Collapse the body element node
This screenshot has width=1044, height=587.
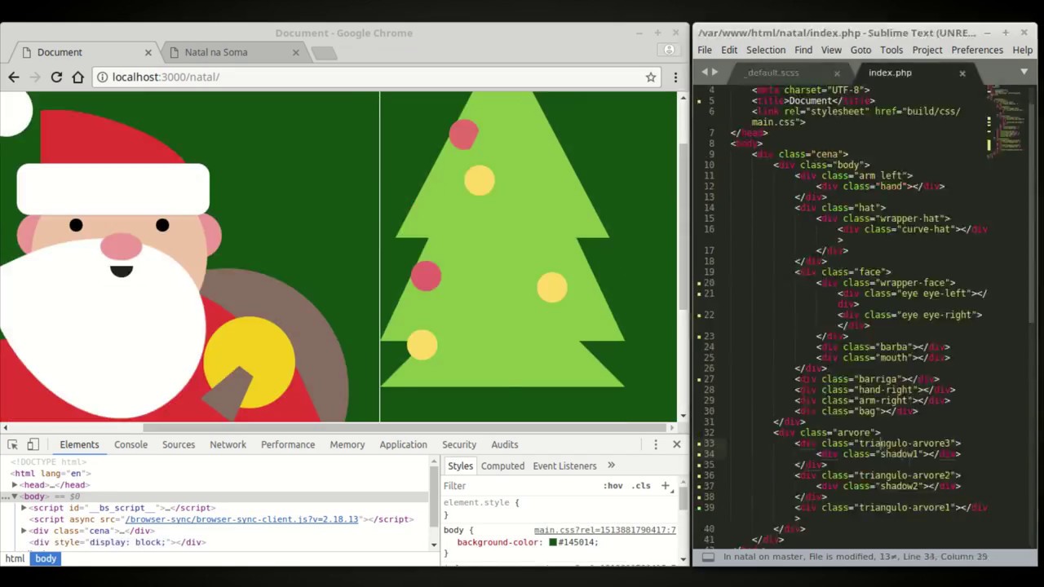(15, 497)
